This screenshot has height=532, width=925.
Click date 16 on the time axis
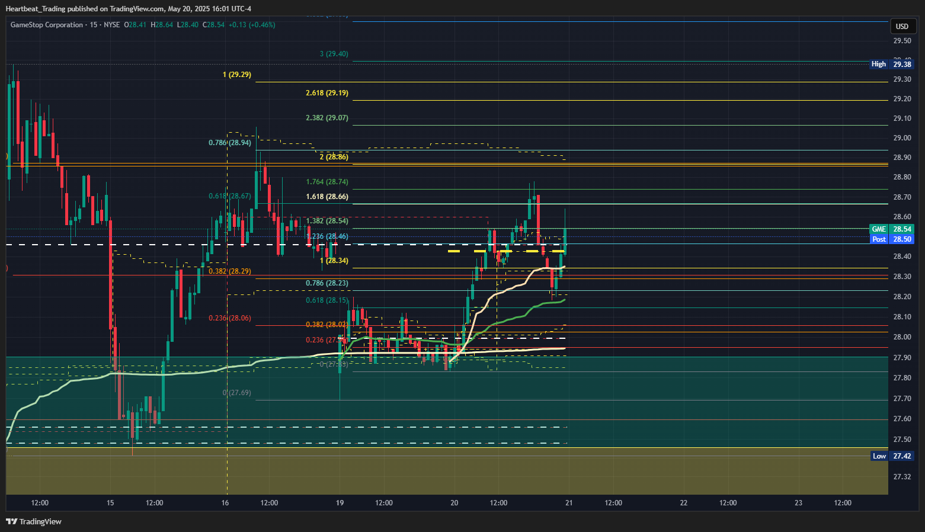click(x=225, y=503)
